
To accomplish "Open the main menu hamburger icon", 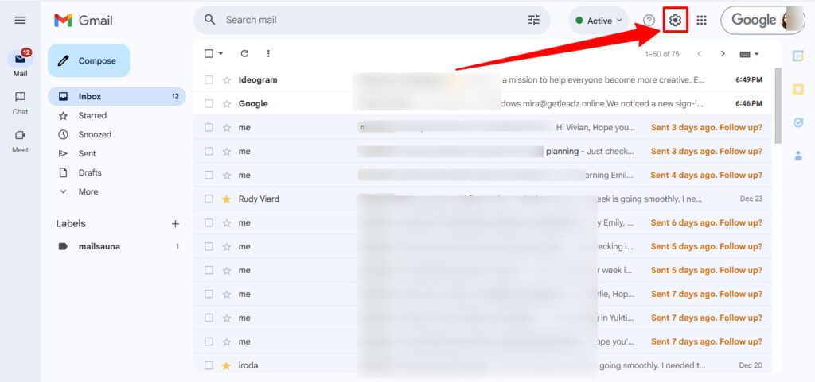I will pos(21,21).
